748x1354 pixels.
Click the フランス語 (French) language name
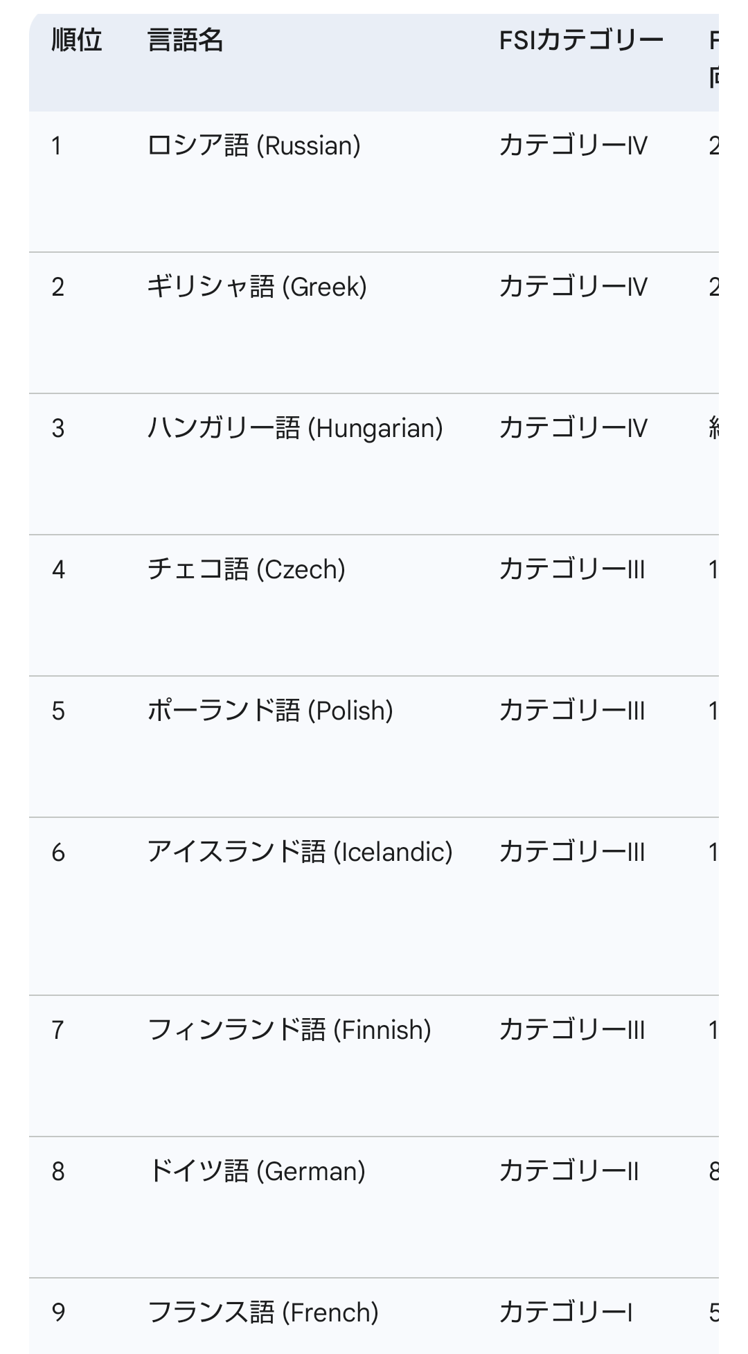(262, 1312)
